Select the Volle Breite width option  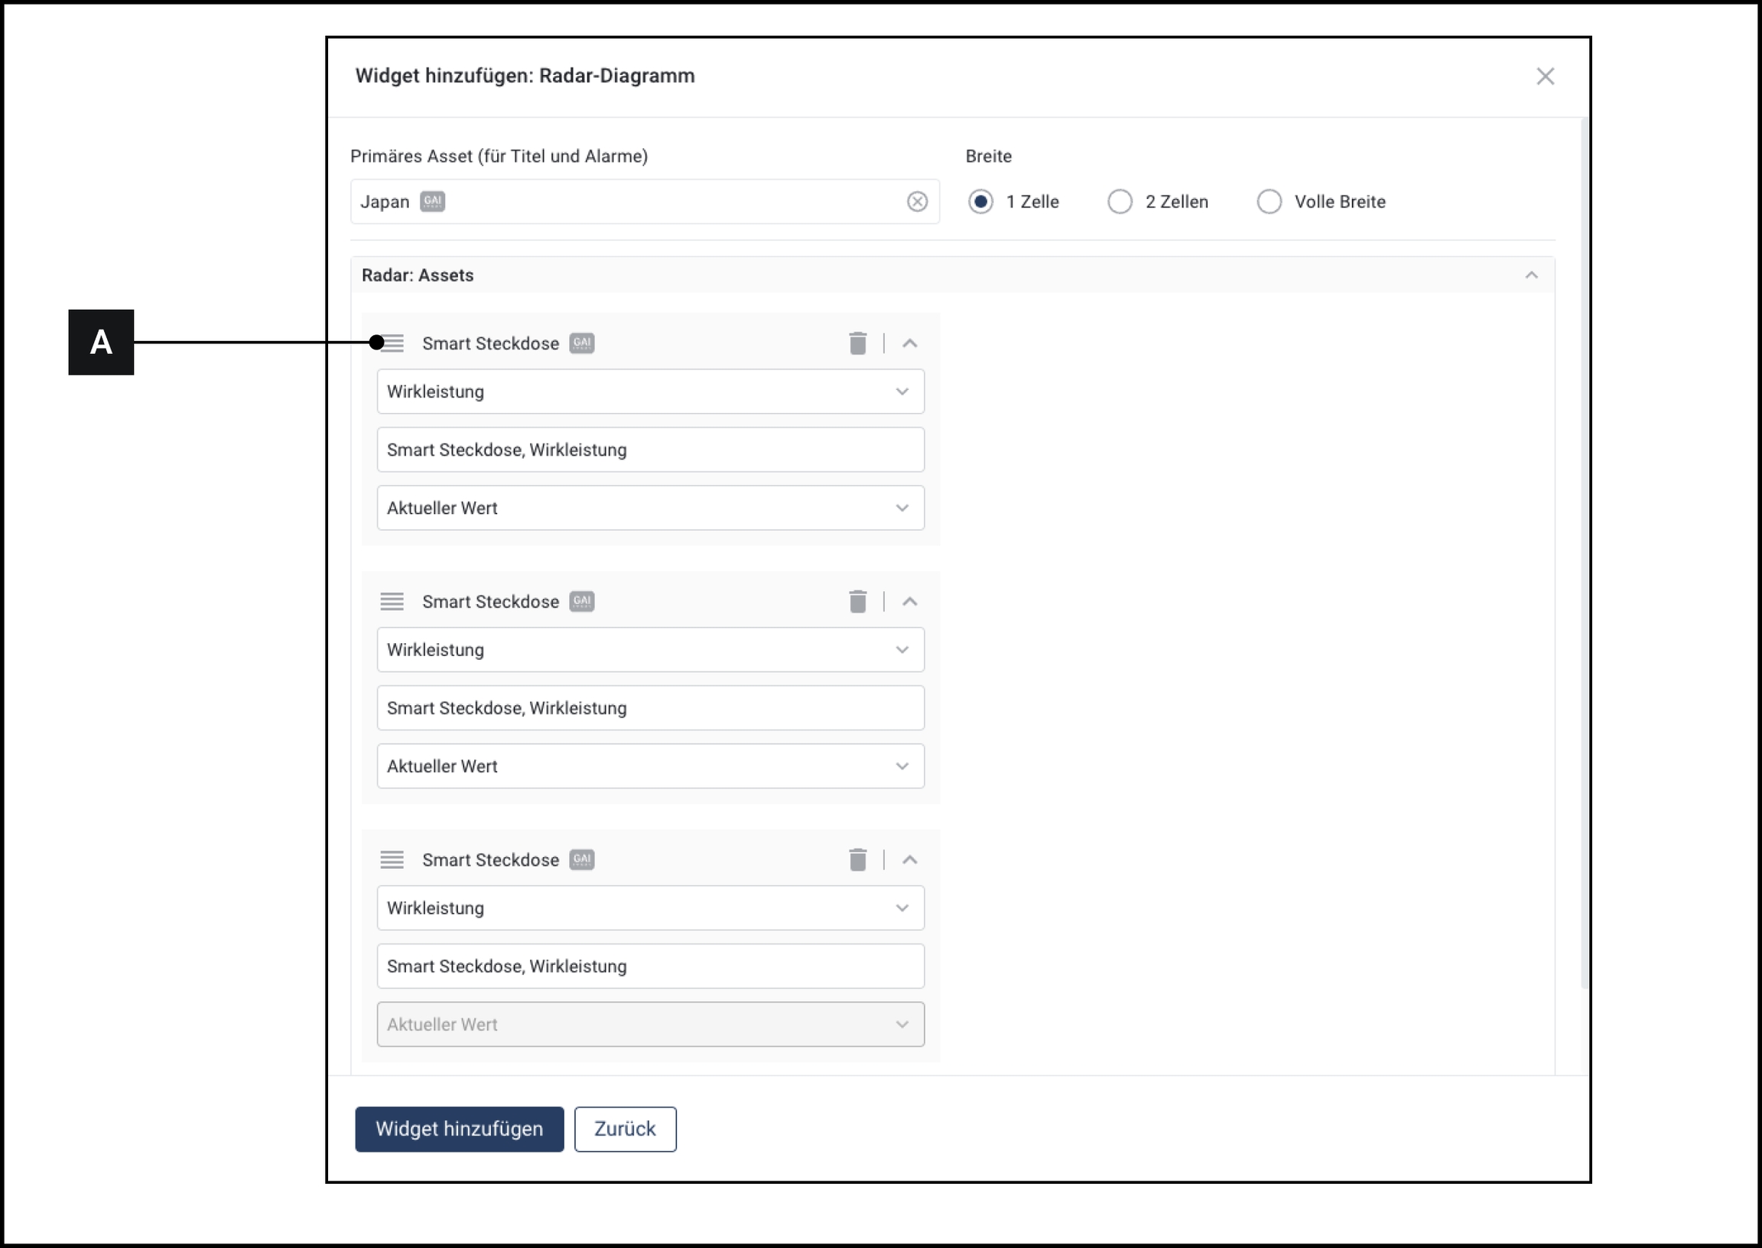(x=1269, y=202)
